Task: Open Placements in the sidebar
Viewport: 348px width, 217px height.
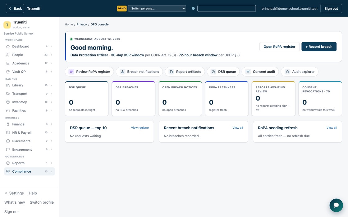Action: coord(29,141)
